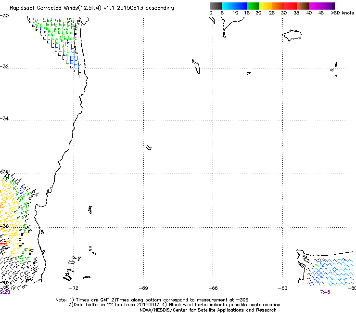Click the '-32' latitude label
The image size is (356, 313).
coord(4,66)
